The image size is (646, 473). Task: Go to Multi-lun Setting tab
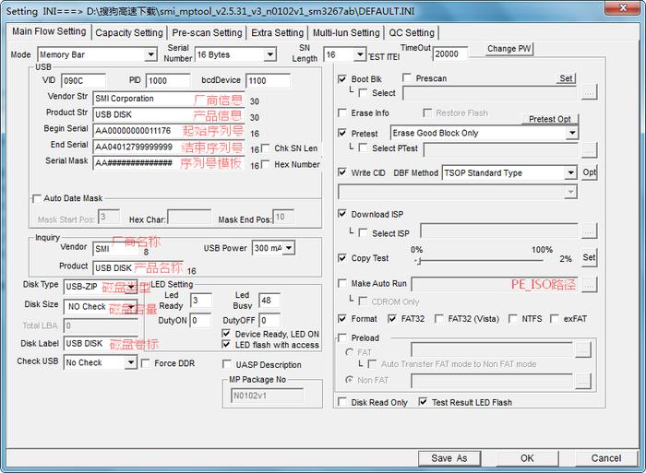(x=346, y=32)
